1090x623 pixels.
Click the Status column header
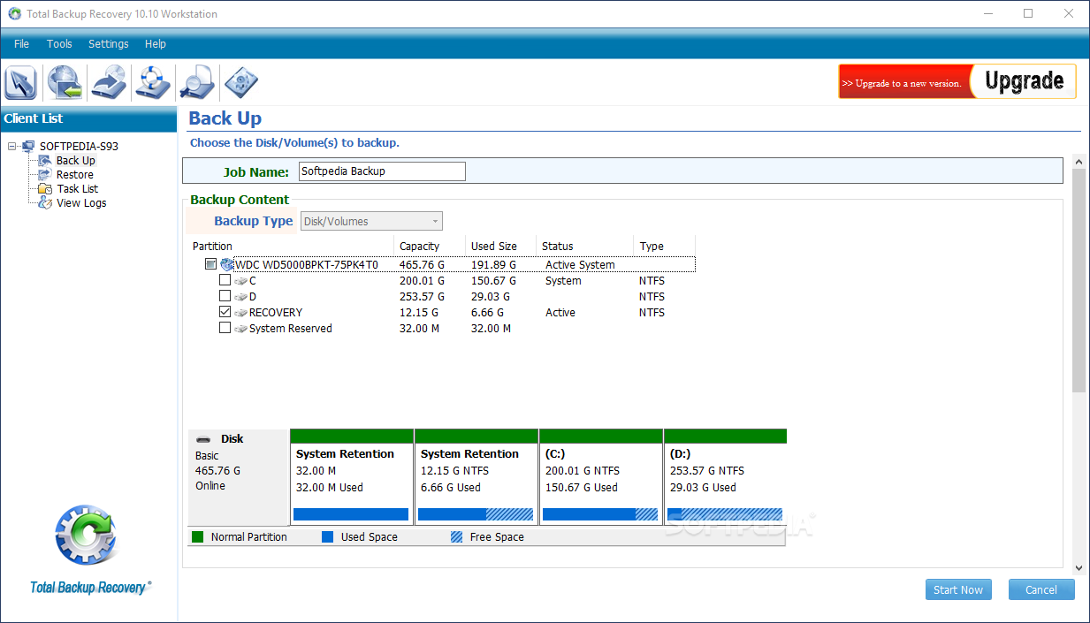584,247
